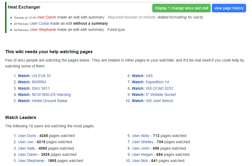Screen dimensions: 252x166
Task: Open the EMU 3011 link
Action: pyautogui.click(x=41, y=88)
